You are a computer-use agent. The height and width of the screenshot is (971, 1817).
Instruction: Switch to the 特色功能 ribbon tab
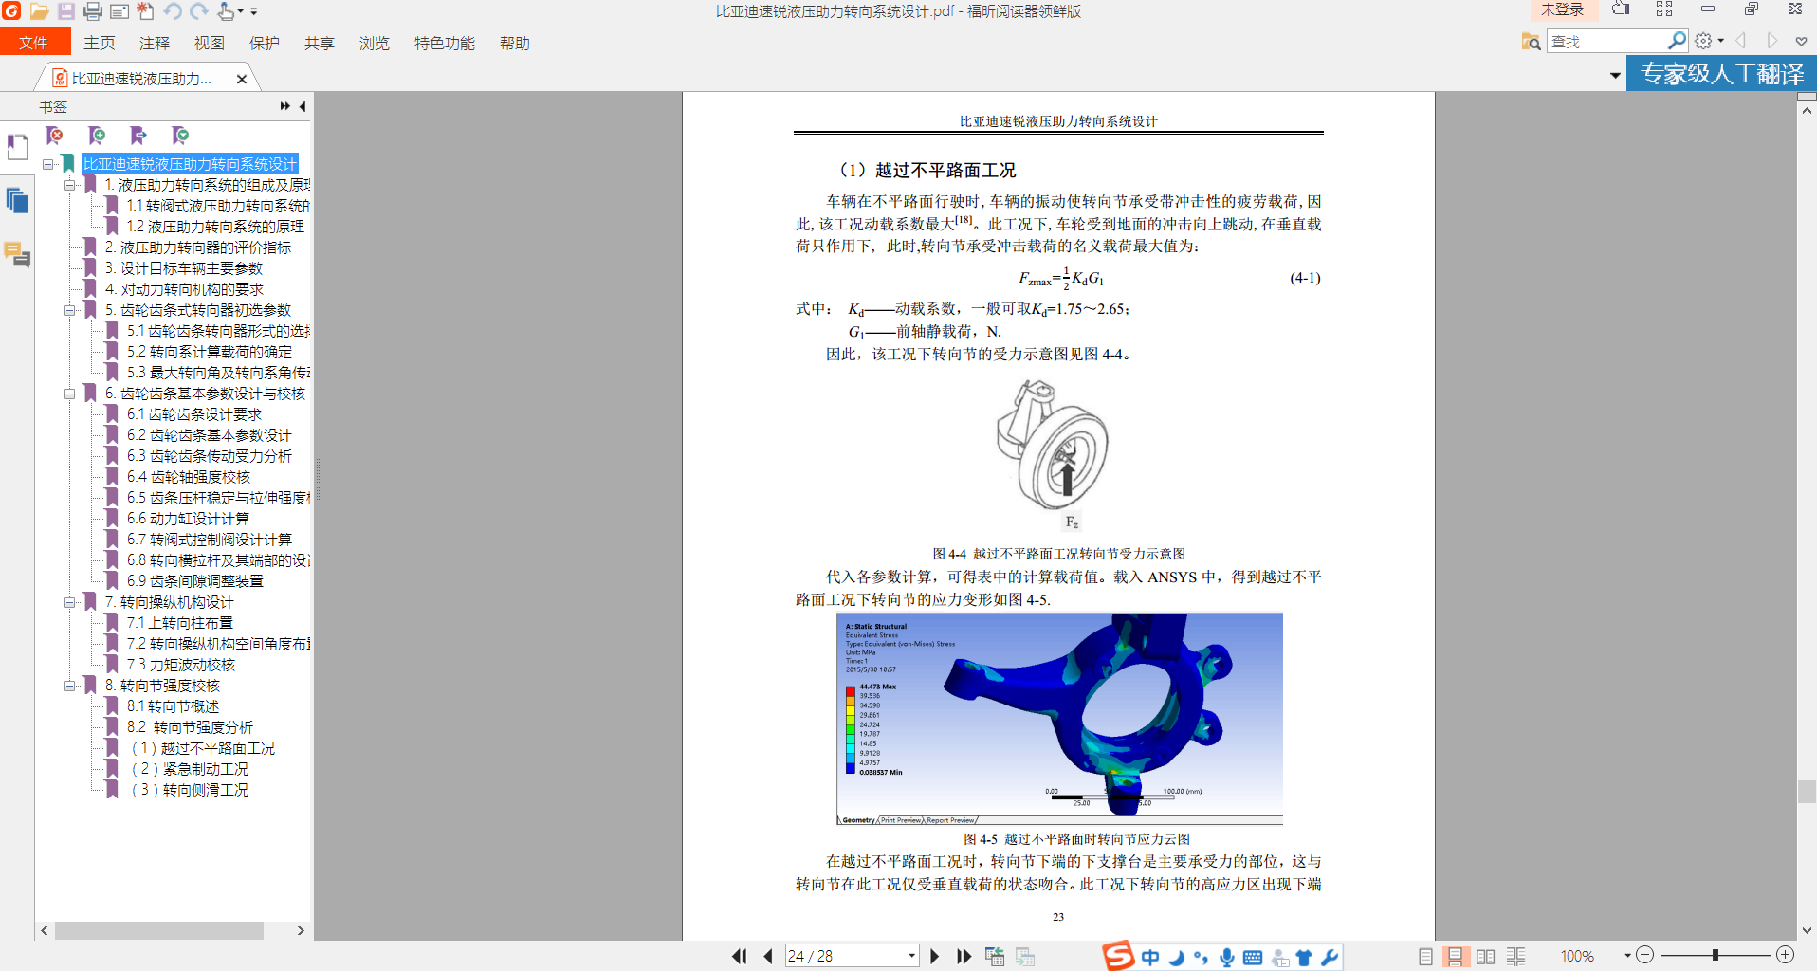[445, 43]
